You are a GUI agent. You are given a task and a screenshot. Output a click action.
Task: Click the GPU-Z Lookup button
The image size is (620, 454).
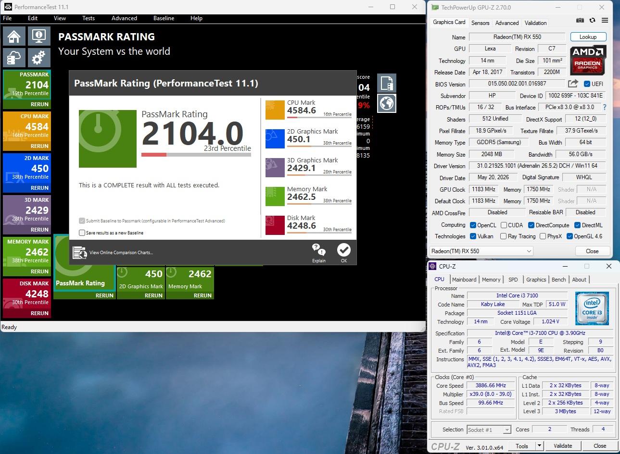[x=588, y=37]
